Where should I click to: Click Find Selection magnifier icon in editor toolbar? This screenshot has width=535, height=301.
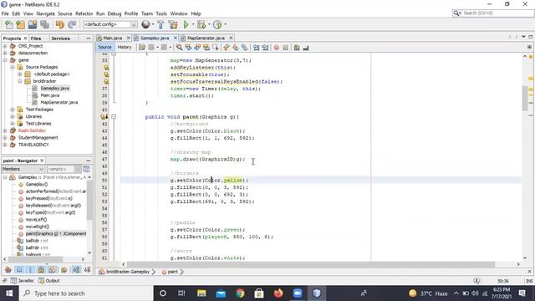coord(179,48)
